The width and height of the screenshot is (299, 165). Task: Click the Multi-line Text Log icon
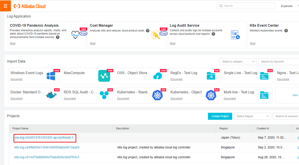click(x=264, y=95)
